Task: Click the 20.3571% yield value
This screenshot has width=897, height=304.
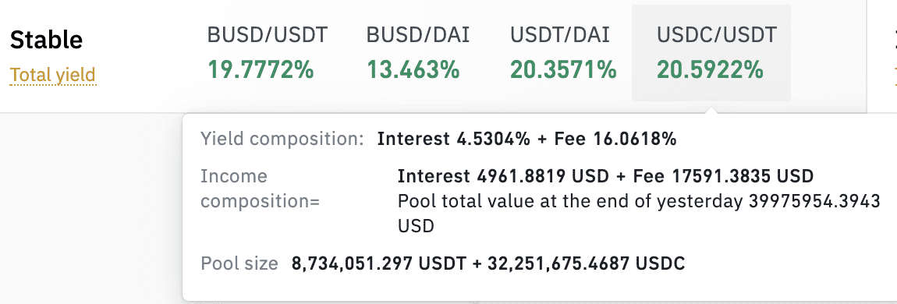Action: (563, 70)
